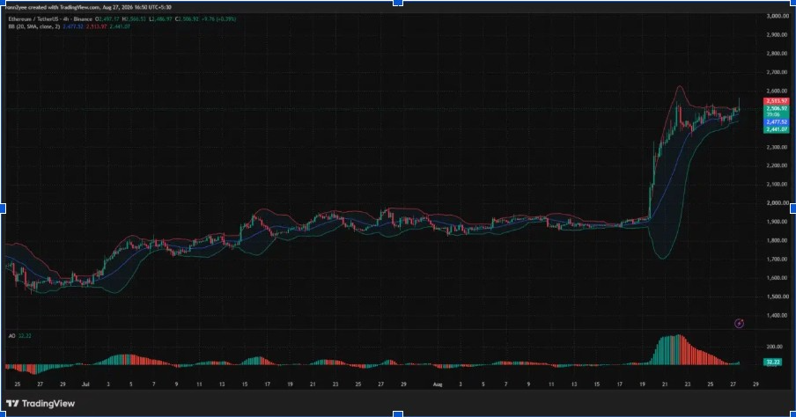
Task: Click the Aug label on time axis
Action: 438,384
